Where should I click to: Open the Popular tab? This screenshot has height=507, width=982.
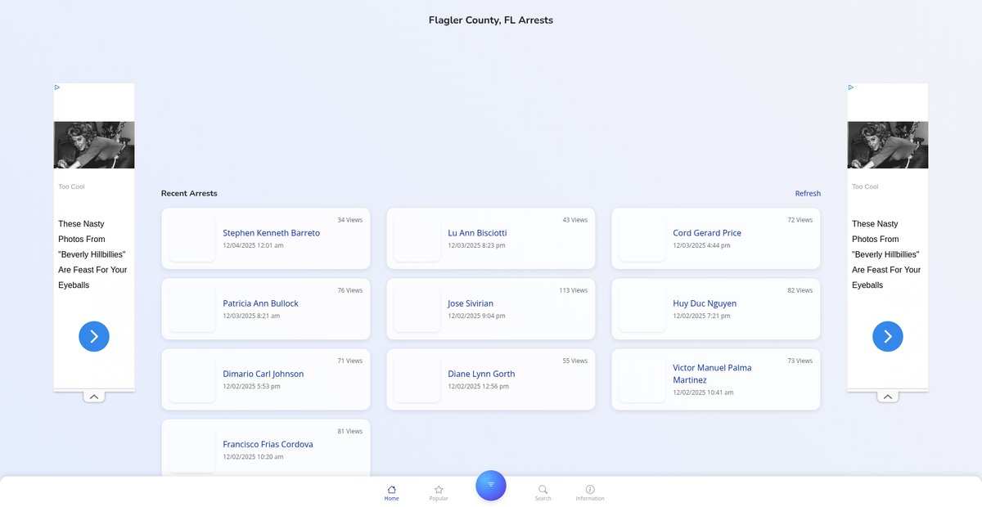click(439, 492)
